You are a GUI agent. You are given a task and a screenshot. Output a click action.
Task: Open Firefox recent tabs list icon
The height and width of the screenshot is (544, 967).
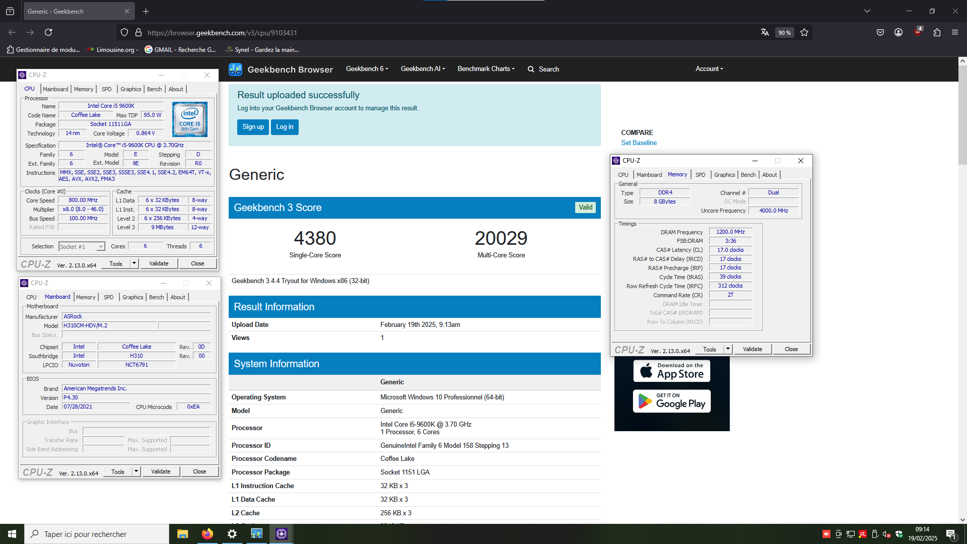10,11
